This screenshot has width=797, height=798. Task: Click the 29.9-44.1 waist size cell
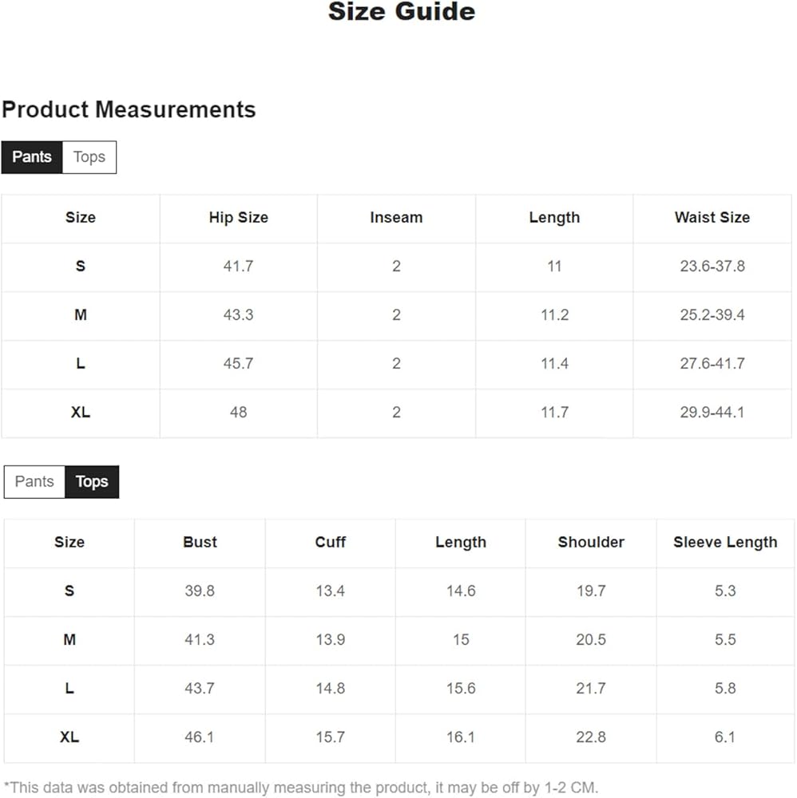[712, 413]
